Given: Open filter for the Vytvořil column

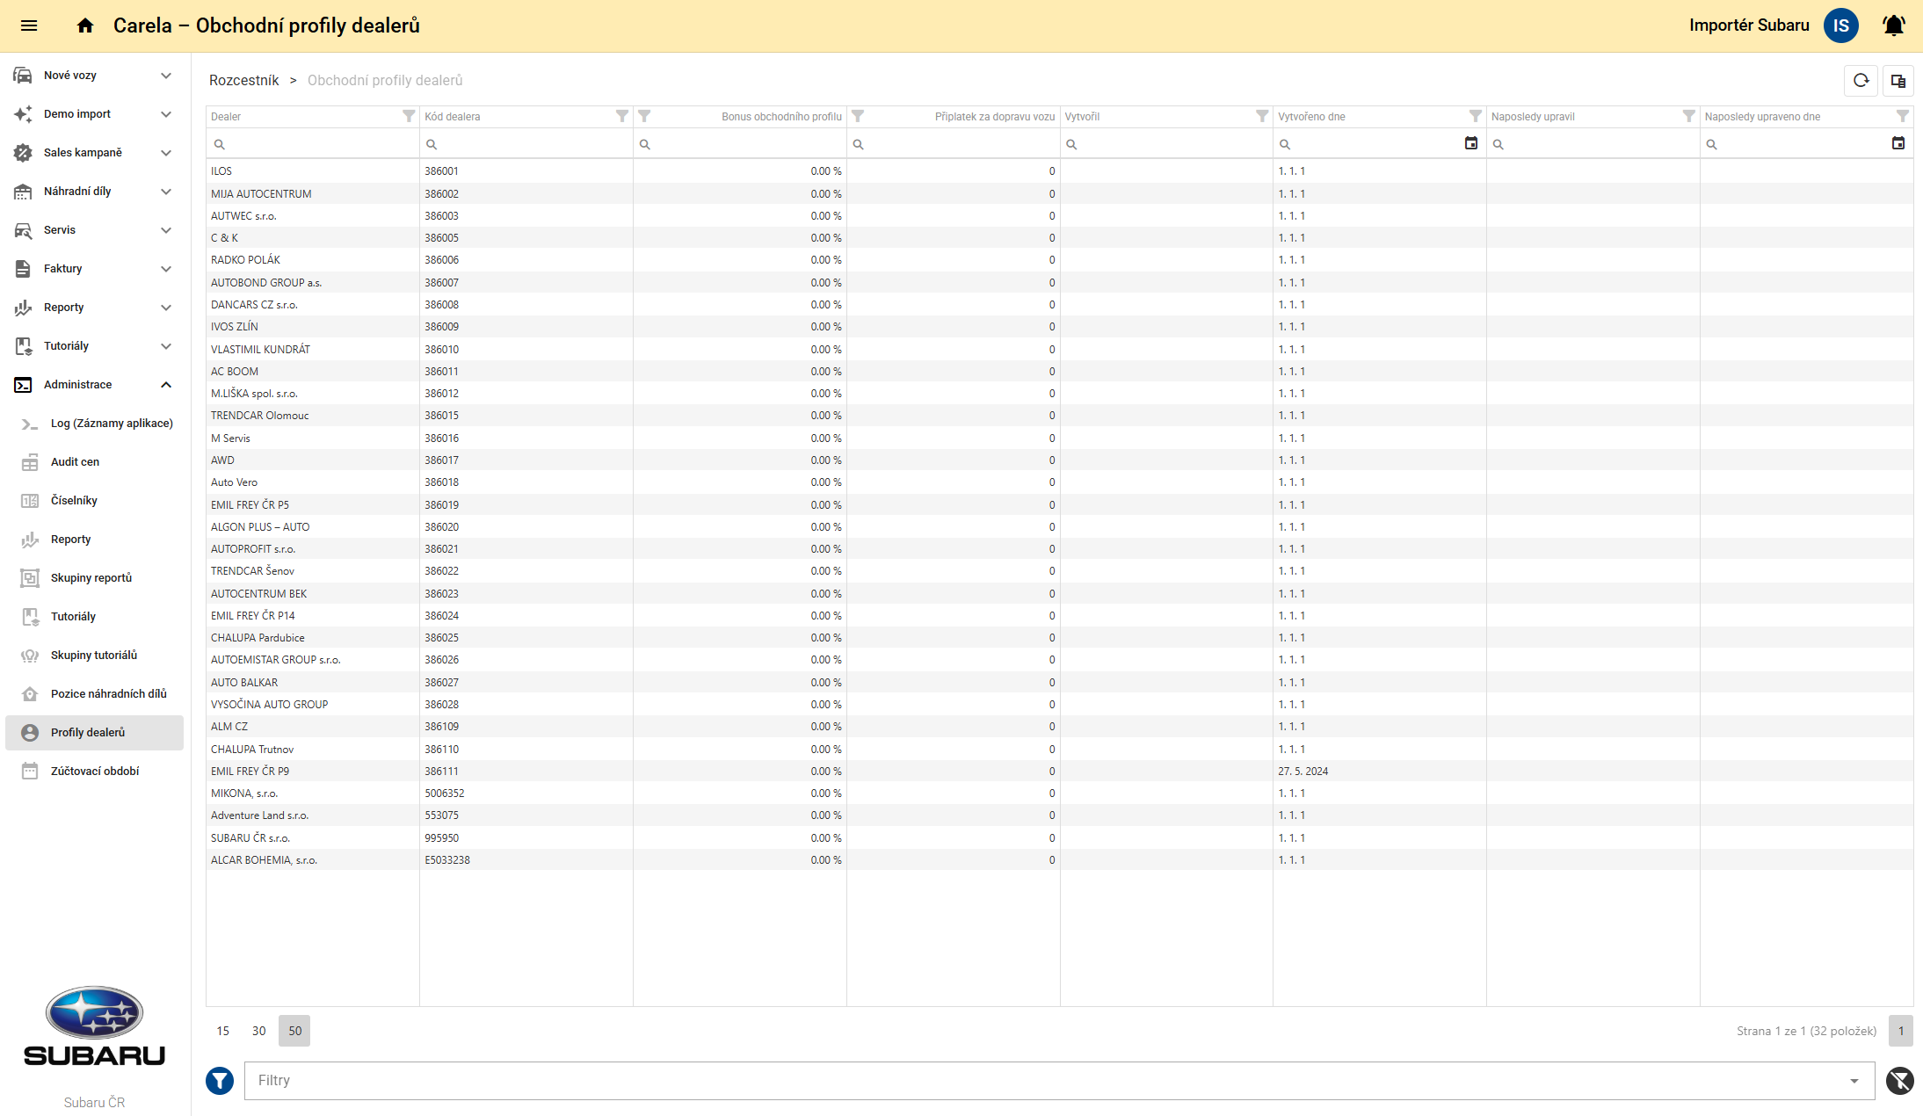Looking at the screenshot, I should pyautogui.click(x=1262, y=116).
